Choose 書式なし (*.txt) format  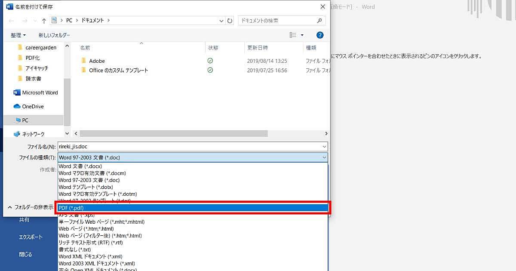193,249
